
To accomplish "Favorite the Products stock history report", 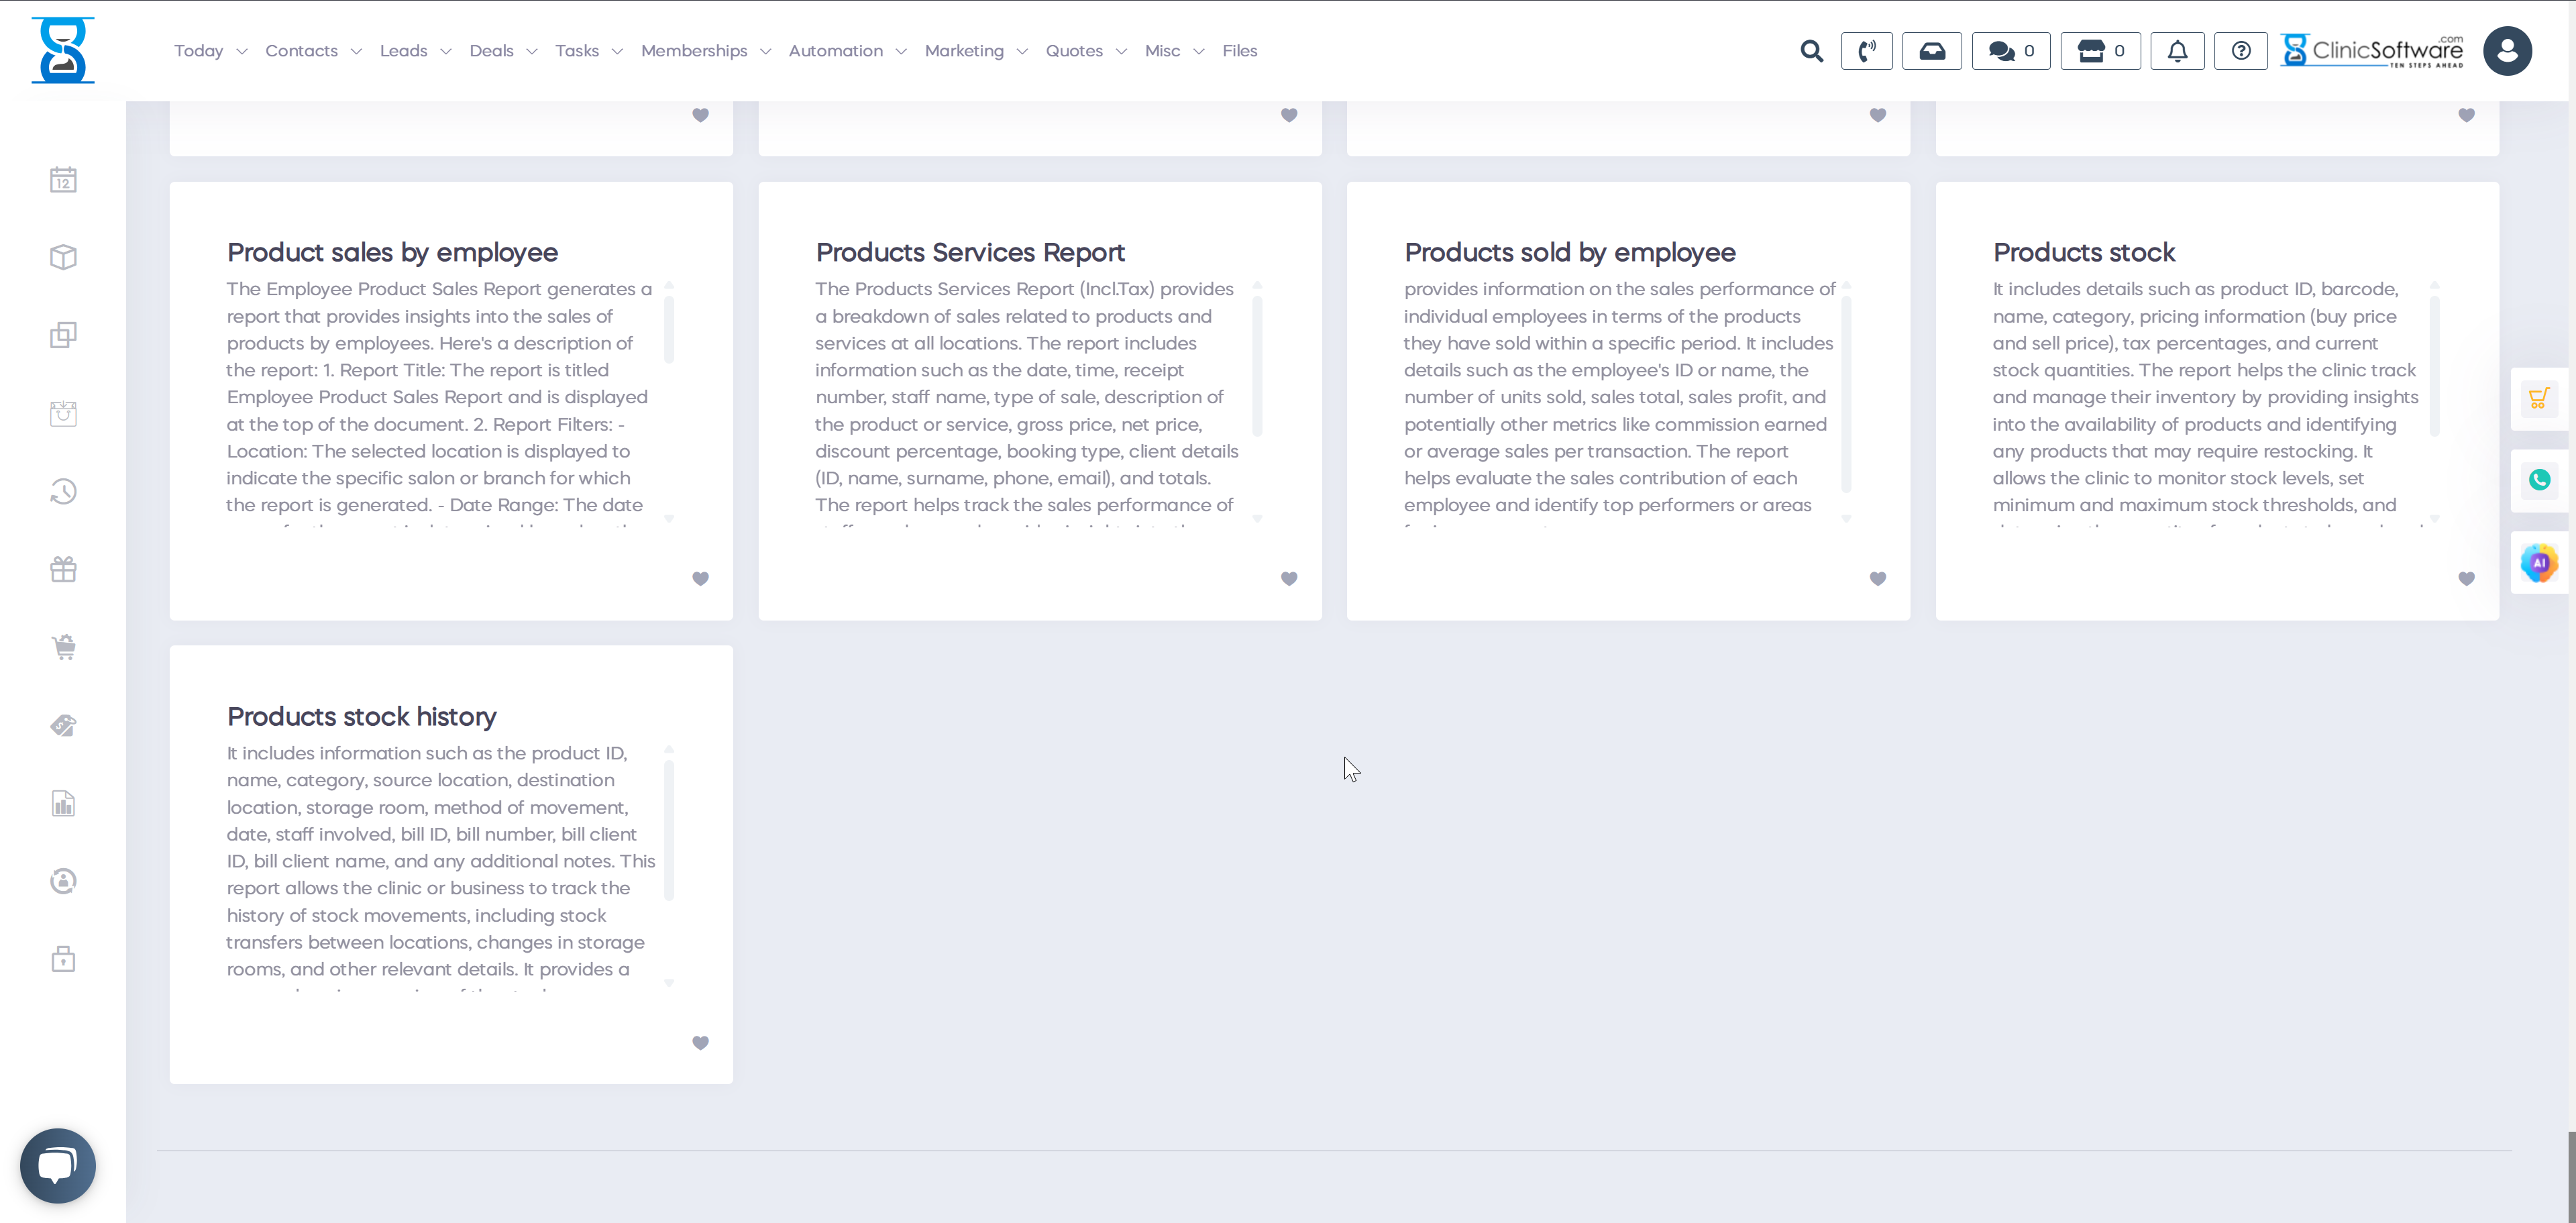I will pos(700,1042).
